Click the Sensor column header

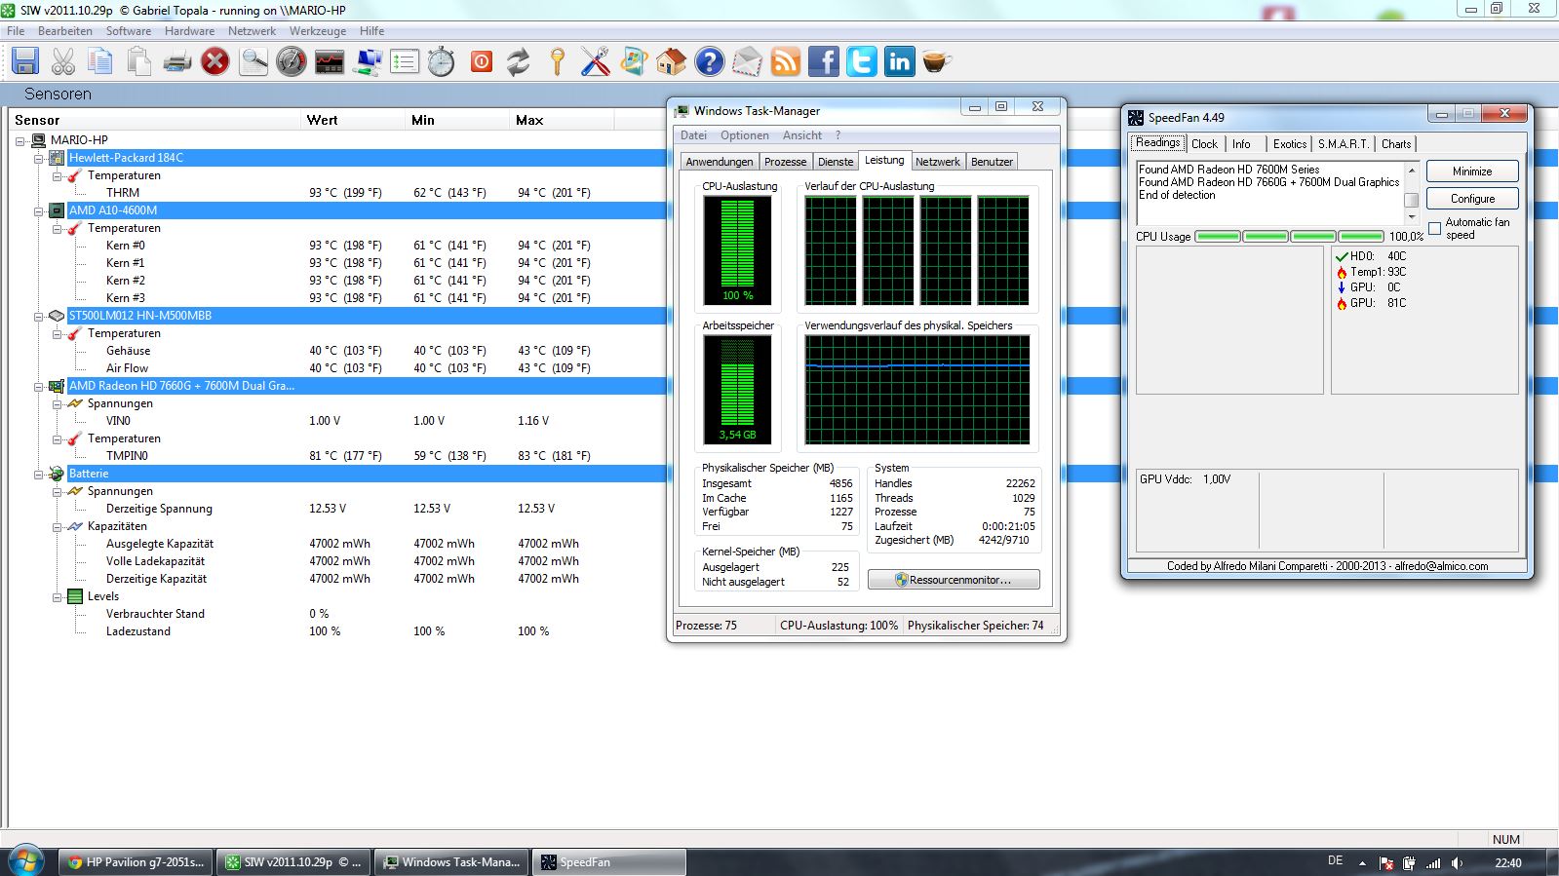pyautogui.click(x=37, y=120)
